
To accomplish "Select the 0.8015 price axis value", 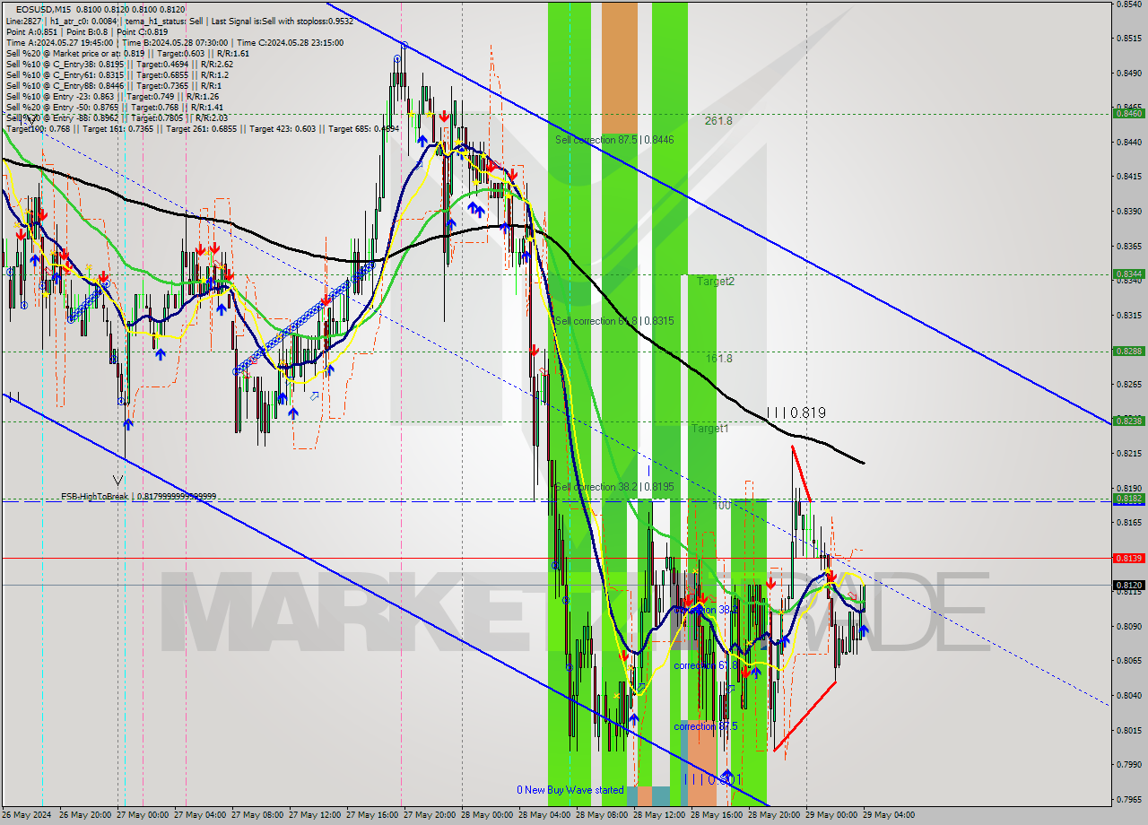I will (1128, 731).
